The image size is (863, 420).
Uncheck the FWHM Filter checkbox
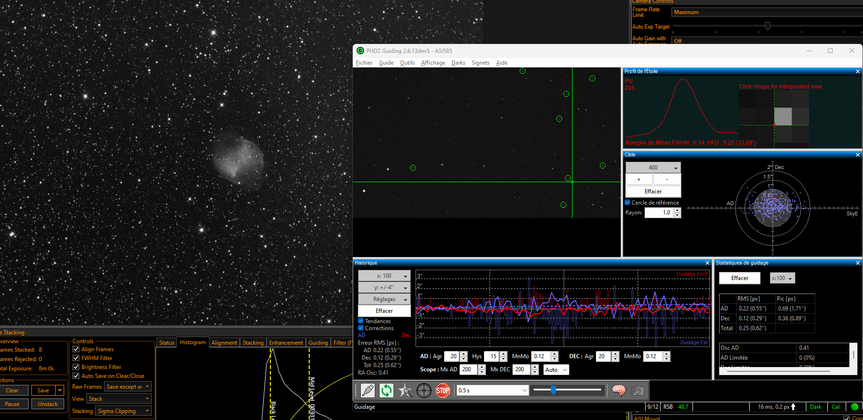pos(76,358)
